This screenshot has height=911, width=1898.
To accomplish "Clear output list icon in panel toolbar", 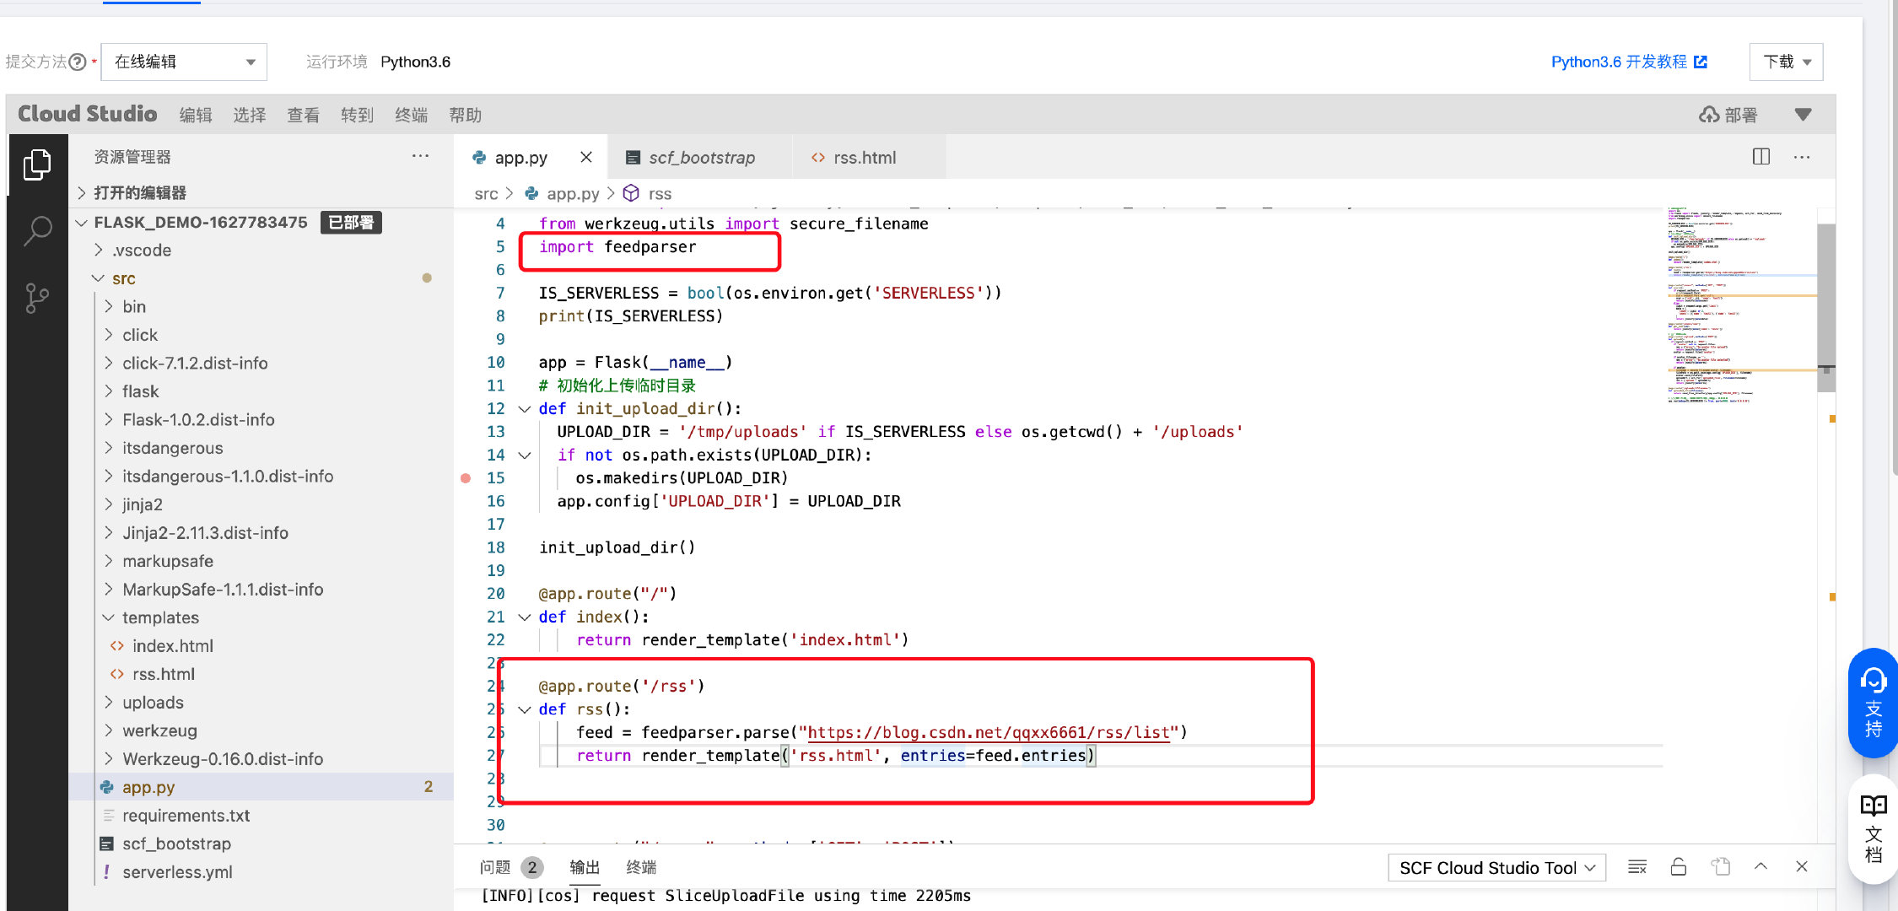I will (x=1637, y=867).
